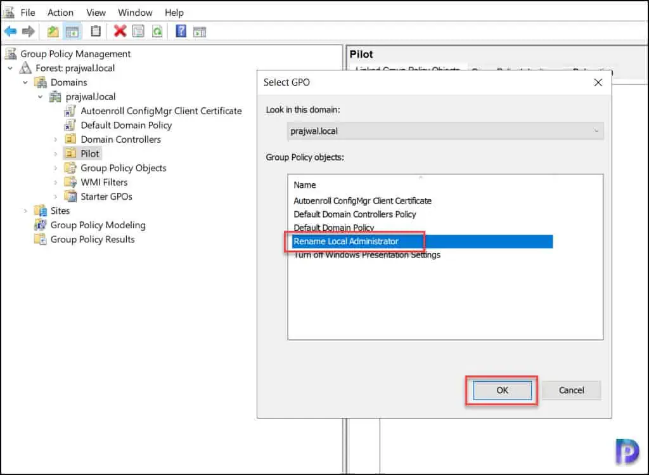Click the Up one level folder icon

pos(53,31)
